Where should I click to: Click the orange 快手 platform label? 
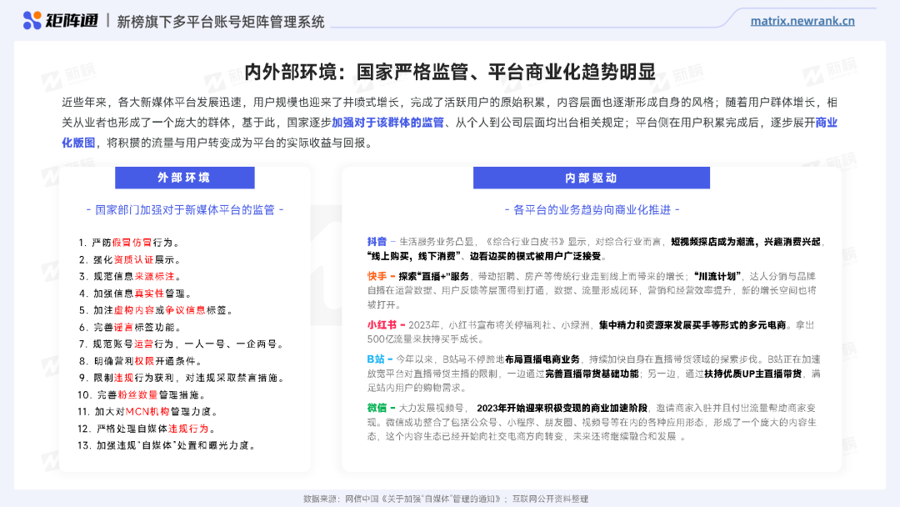click(377, 276)
